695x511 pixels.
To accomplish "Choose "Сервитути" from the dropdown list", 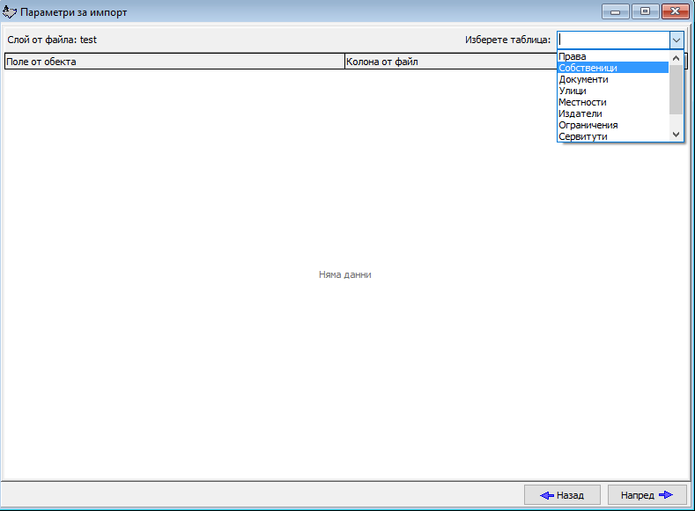I will click(x=582, y=136).
